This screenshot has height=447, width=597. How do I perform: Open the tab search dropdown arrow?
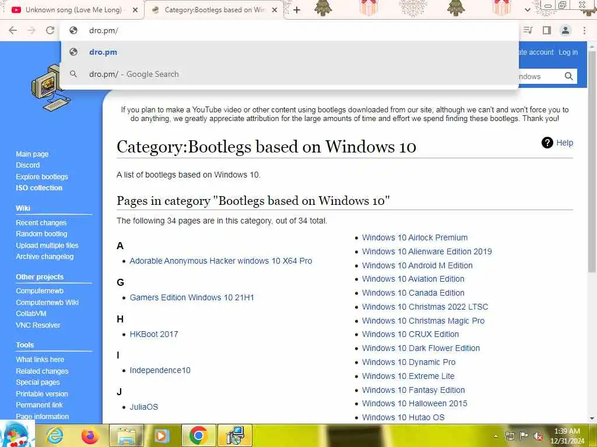[527, 10]
